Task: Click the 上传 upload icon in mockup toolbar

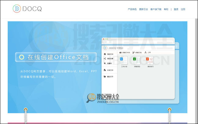Action: (x=145, y=52)
